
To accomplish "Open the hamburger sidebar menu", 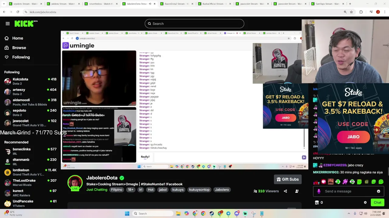I will coord(8,24).
